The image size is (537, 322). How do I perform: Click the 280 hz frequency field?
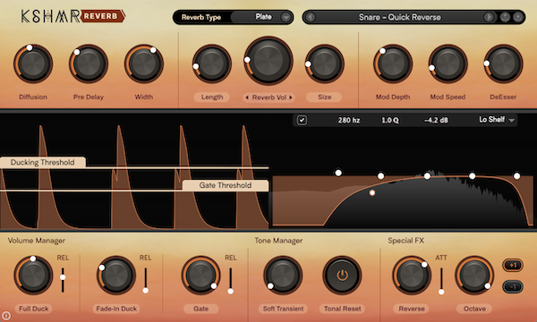click(349, 120)
